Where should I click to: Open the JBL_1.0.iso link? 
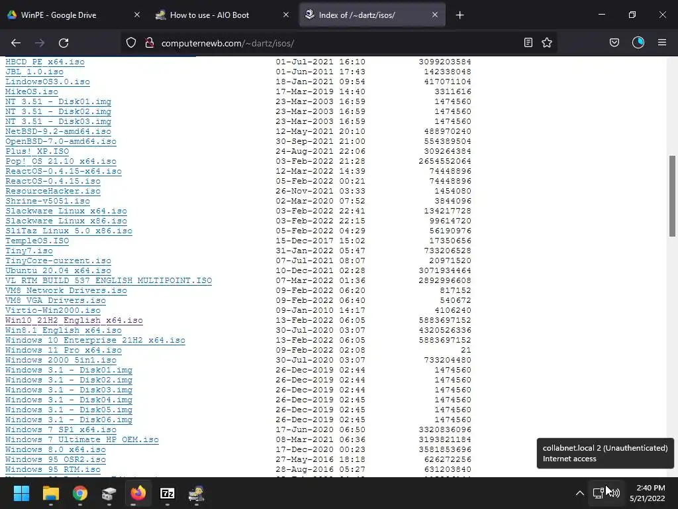click(x=34, y=72)
